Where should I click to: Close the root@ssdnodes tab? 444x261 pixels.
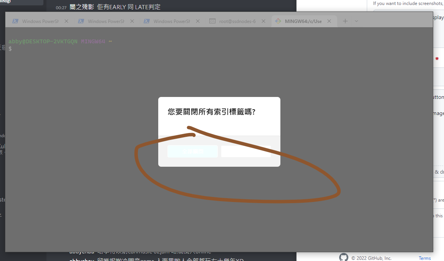(263, 21)
